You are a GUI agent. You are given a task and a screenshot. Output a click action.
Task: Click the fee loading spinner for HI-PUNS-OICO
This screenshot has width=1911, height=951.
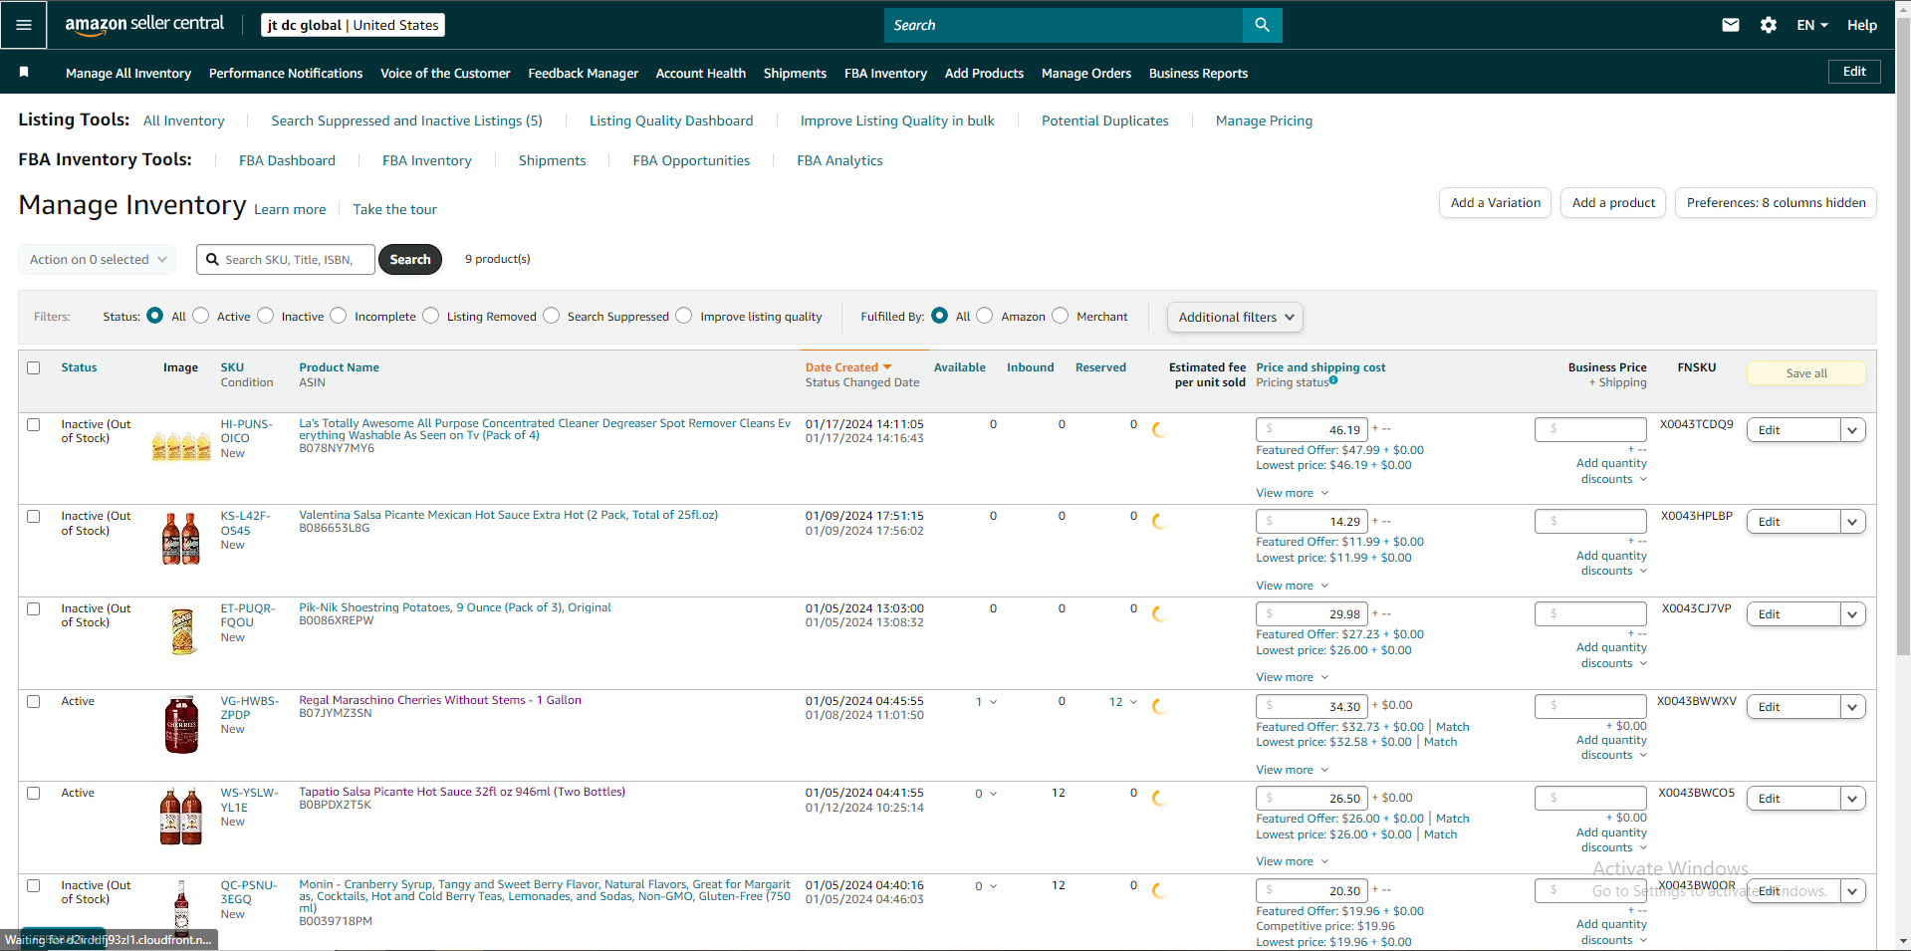pyautogui.click(x=1160, y=429)
